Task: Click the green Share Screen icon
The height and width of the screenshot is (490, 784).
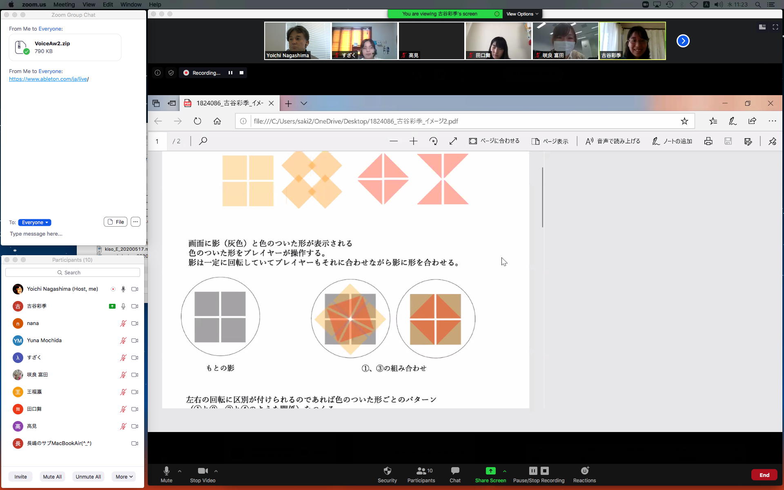Action: click(490, 471)
